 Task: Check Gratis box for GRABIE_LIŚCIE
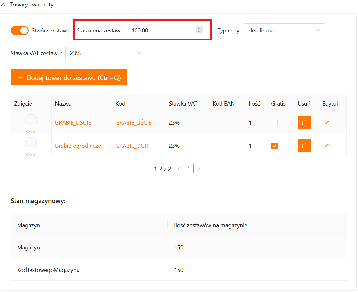[x=274, y=123]
